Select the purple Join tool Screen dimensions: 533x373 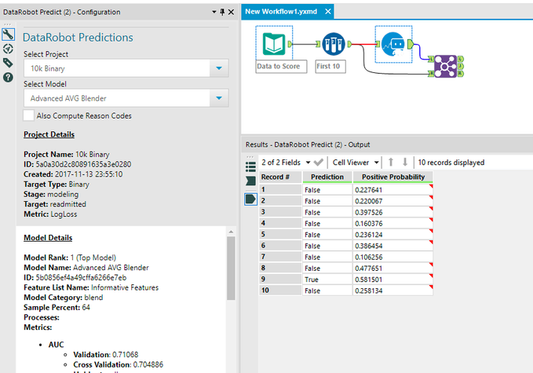click(x=445, y=66)
